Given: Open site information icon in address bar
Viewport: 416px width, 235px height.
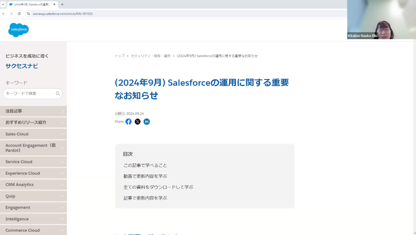Looking at the screenshot, I should (28, 14).
